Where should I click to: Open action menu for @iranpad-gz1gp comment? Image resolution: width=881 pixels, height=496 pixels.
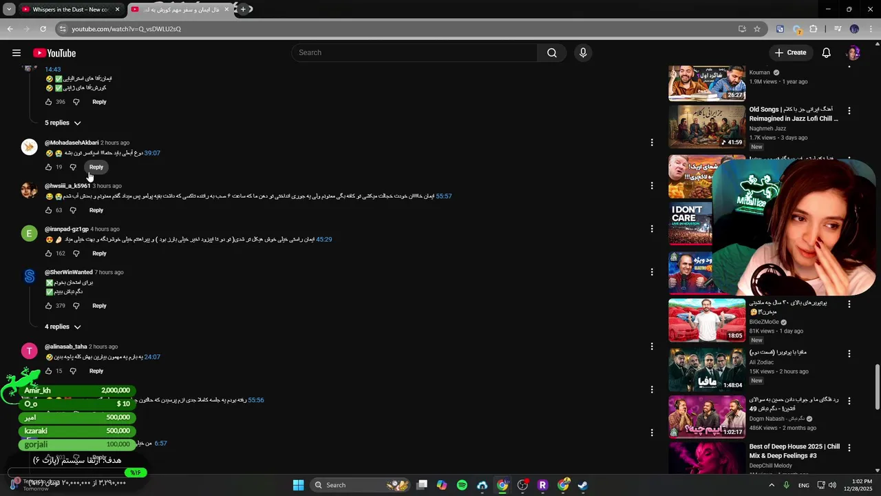pos(652,229)
